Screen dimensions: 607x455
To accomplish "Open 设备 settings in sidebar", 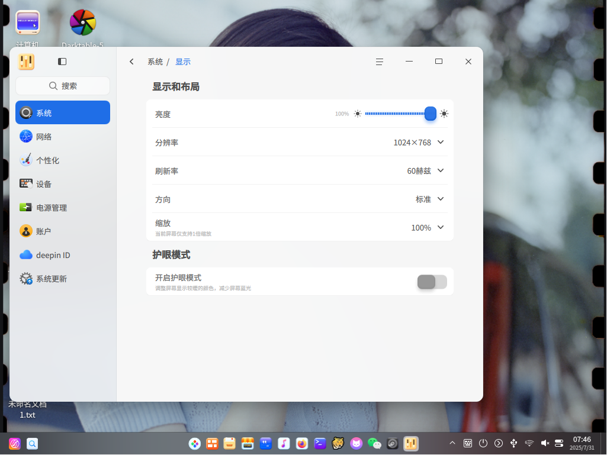I will (63, 184).
